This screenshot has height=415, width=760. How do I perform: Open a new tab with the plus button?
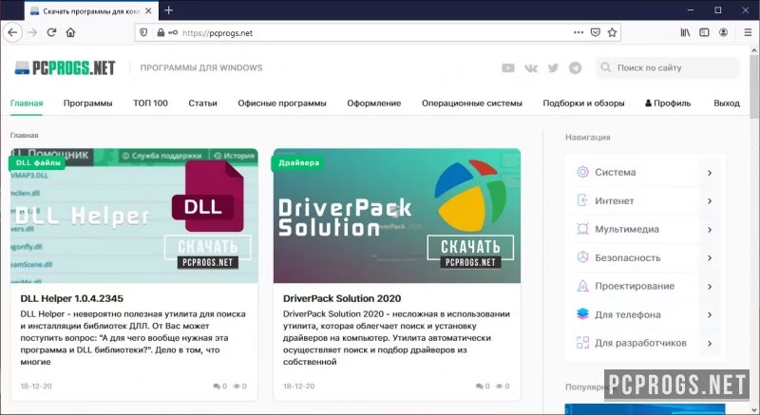tap(169, 10)
